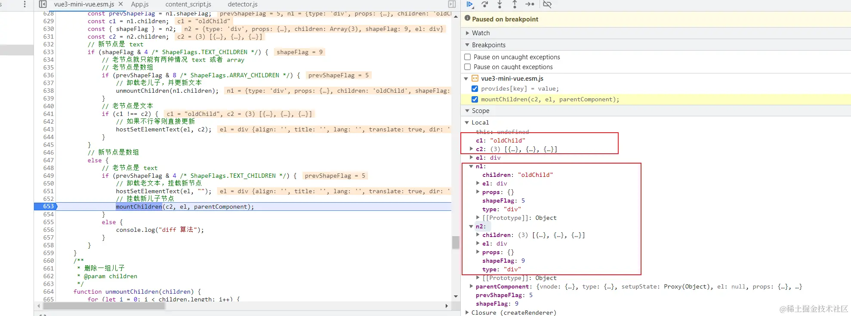Disable the provides[key] = value breakpoint

coord(475,89)
